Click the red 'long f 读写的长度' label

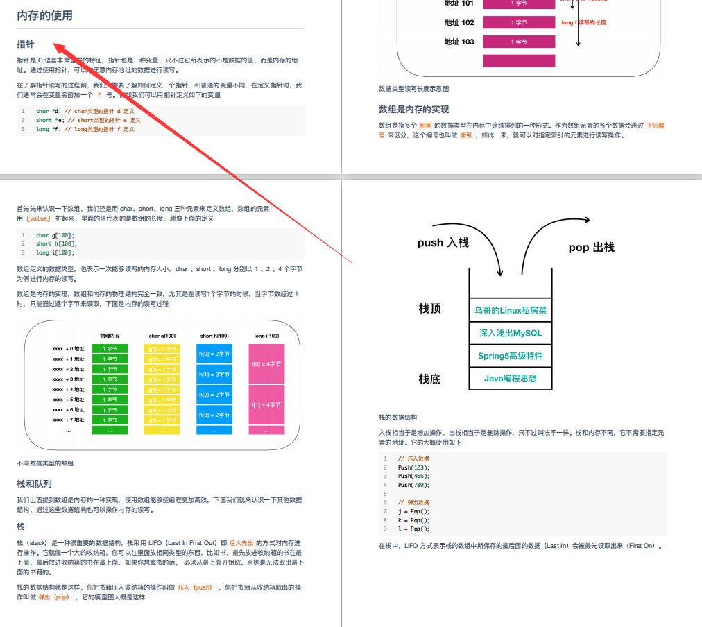(584, 22)
